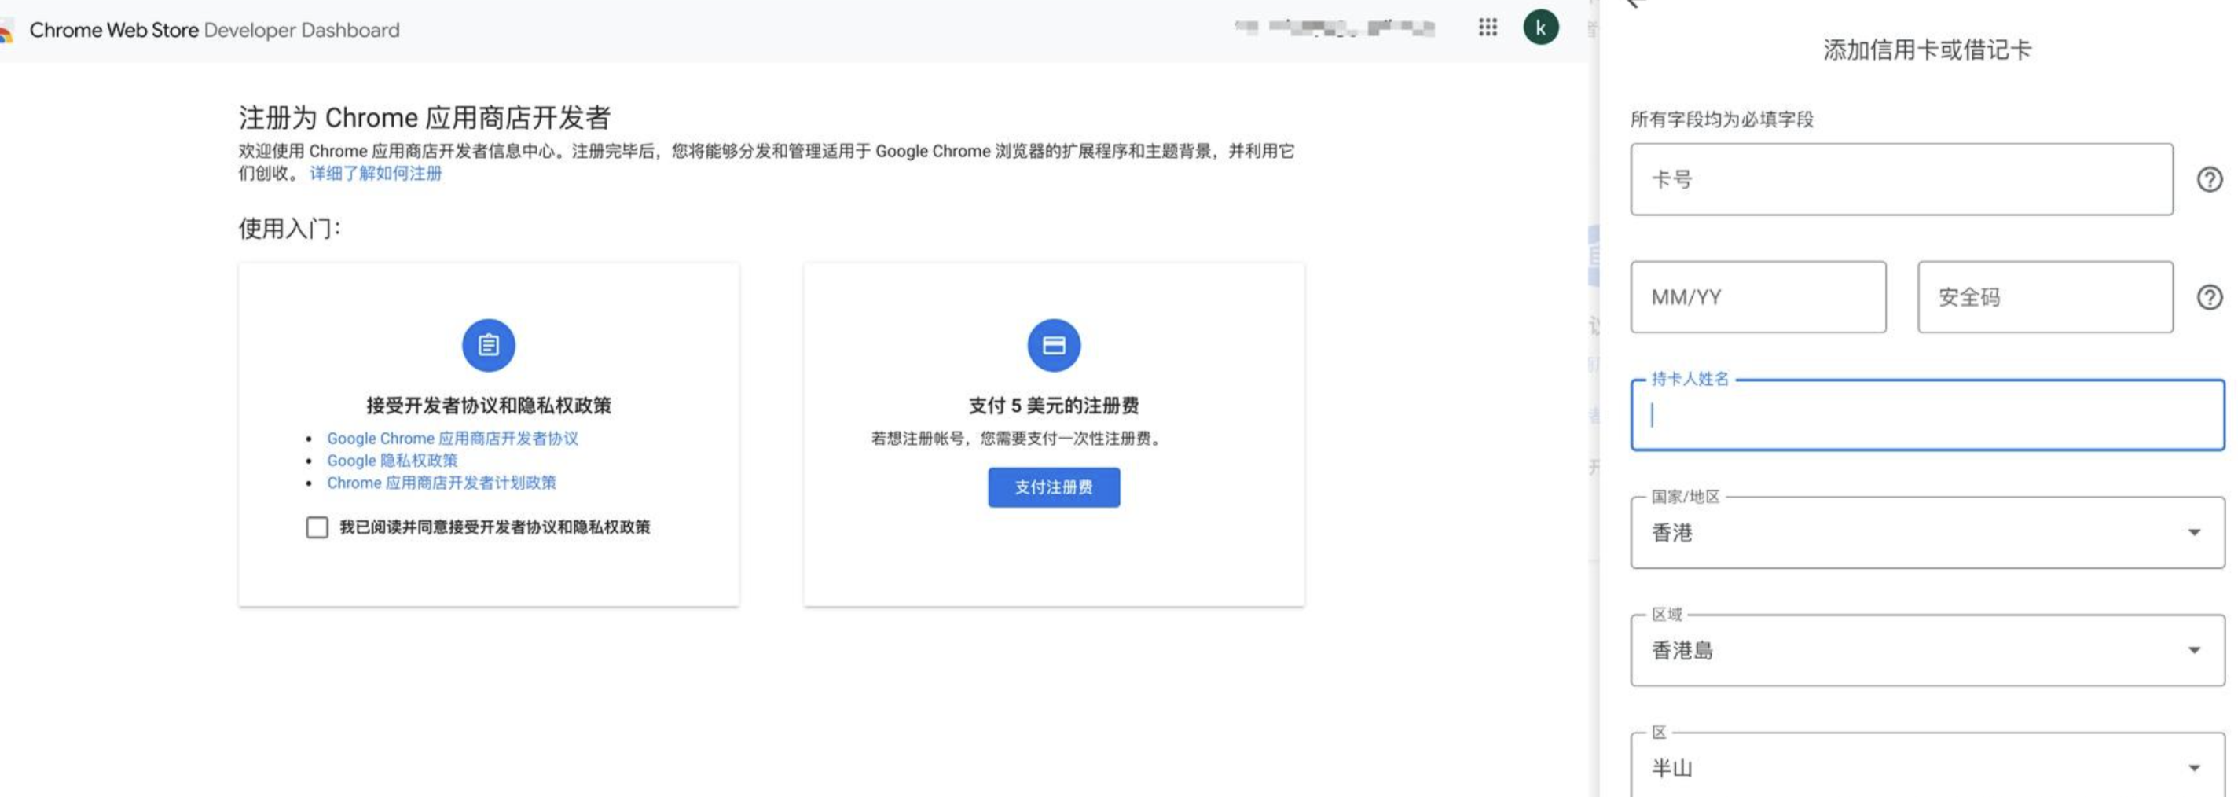The width and height of the screenshot is (2238, 797).
Task: Open the Google 隐私权政策 link
Action: [x=392, y=461]
